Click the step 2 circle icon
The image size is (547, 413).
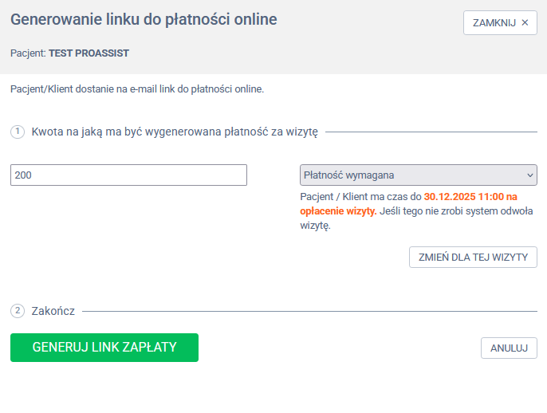tap(18, 310)
